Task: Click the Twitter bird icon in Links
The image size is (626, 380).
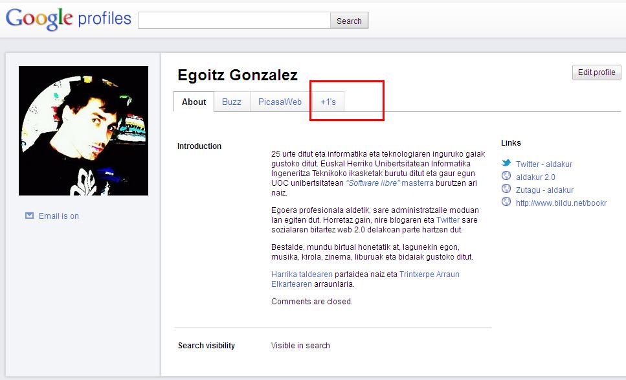Action: [507, 164]
